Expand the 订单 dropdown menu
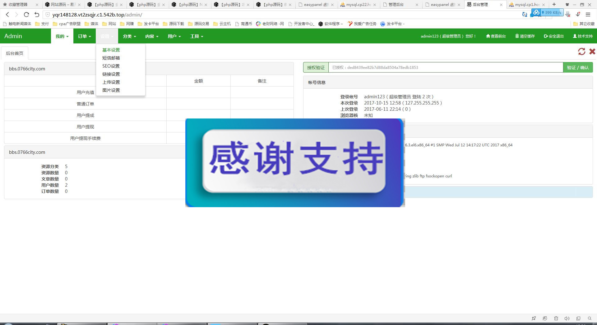The height and width of the screenshot is (325, 597). pyautogui.click(x=84, y=36)
